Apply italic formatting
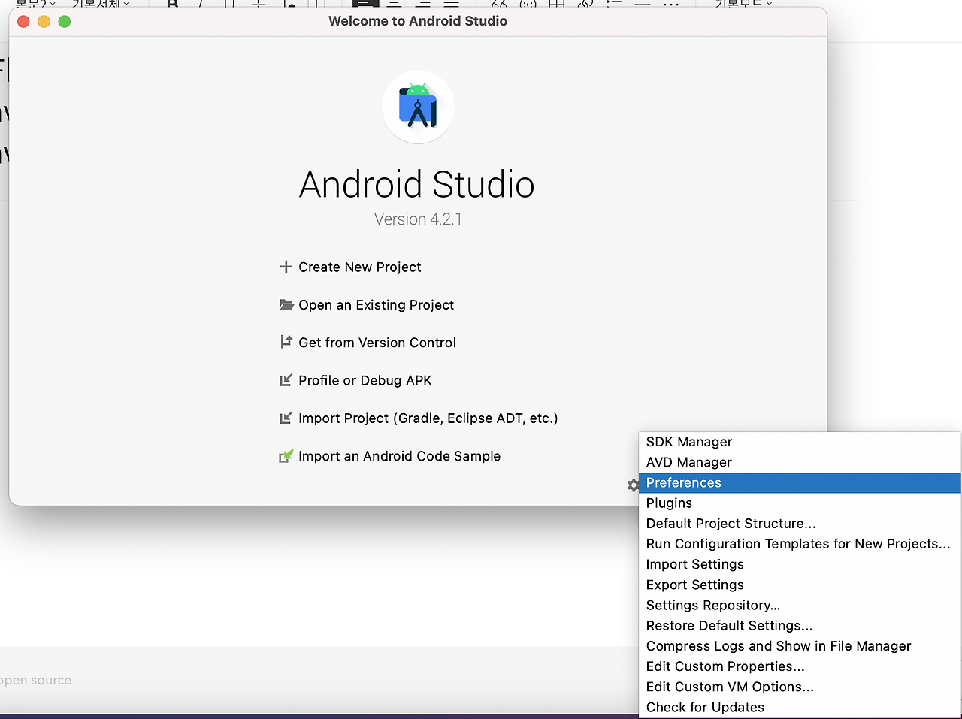Image resolution: width=962 pixels, height=719 pixels. click(x=201, y=4)
